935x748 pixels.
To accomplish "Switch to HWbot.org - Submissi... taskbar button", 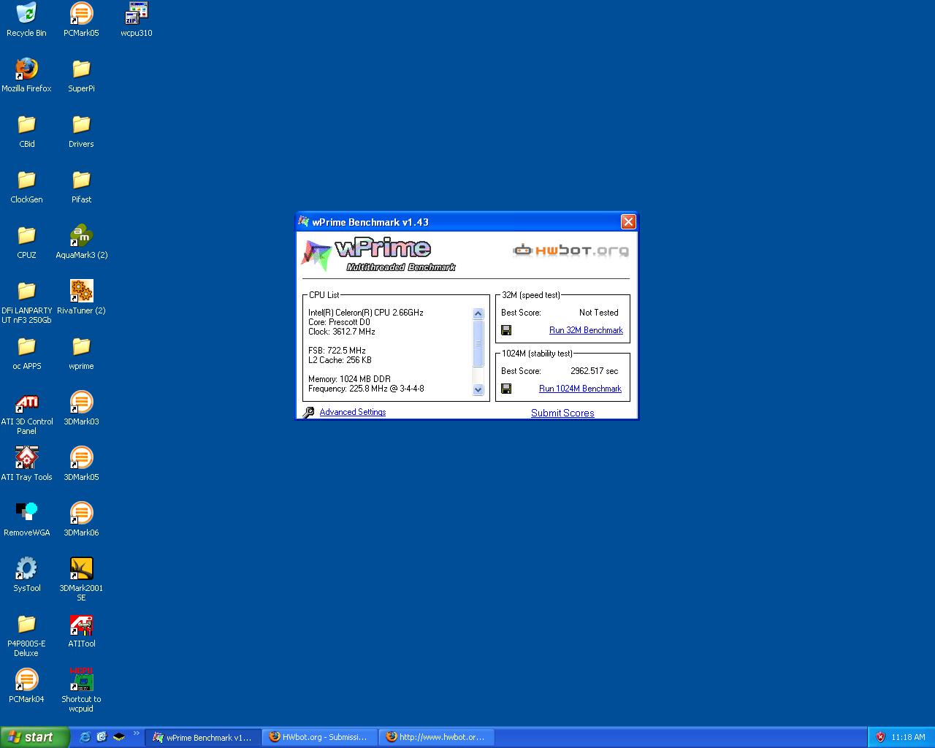I will tap(320, 737).
